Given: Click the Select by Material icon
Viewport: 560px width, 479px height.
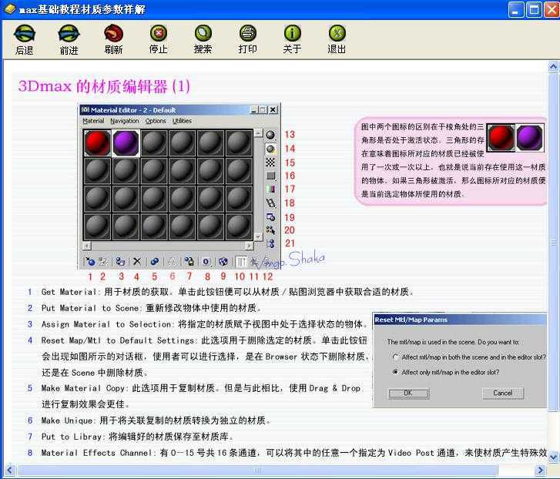Looking at the screenshot, I should pyautogui.click(x=270, y=230).
